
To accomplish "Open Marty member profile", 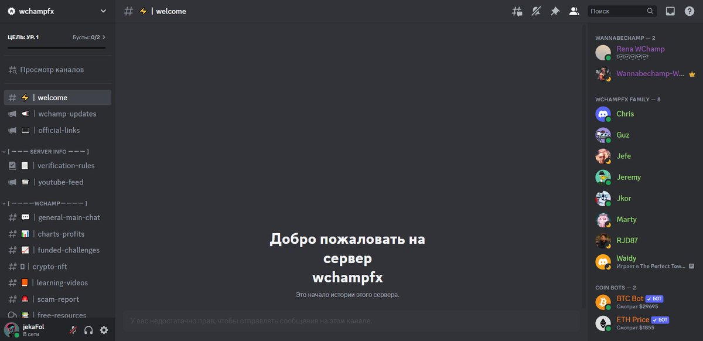I will click(x=644, y=220).
